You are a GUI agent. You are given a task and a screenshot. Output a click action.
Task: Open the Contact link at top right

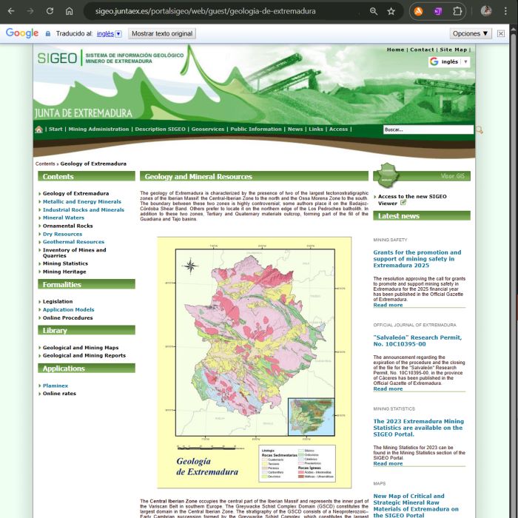tap(422, 50)
